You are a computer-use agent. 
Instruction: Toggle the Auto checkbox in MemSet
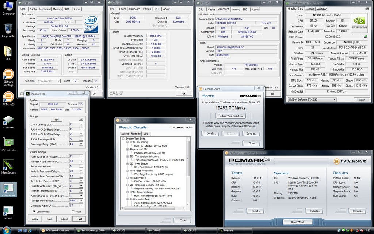(x=73, y=212)
